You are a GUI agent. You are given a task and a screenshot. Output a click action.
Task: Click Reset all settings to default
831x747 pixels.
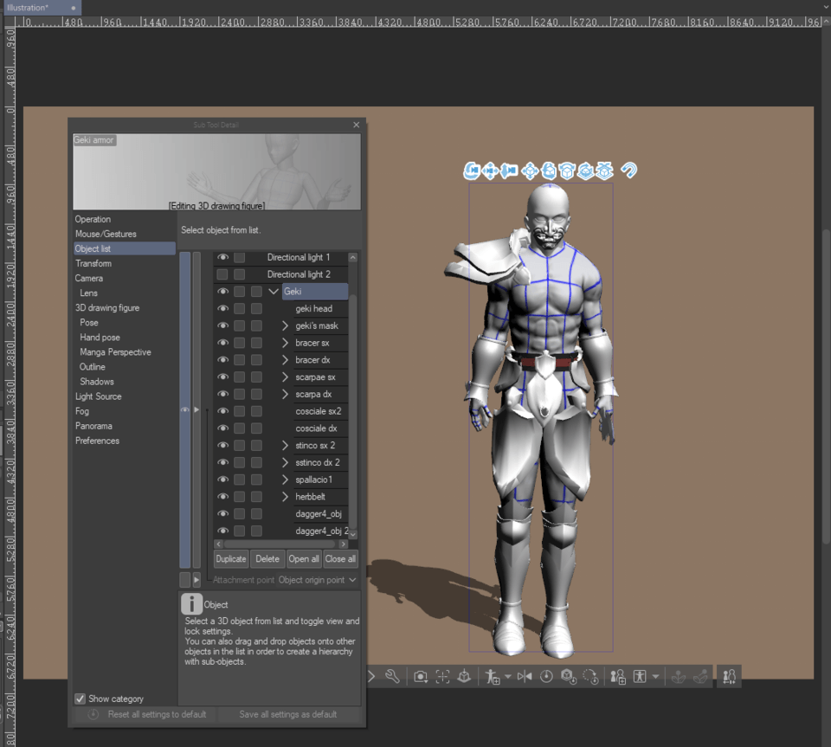(x=157, y=714)
